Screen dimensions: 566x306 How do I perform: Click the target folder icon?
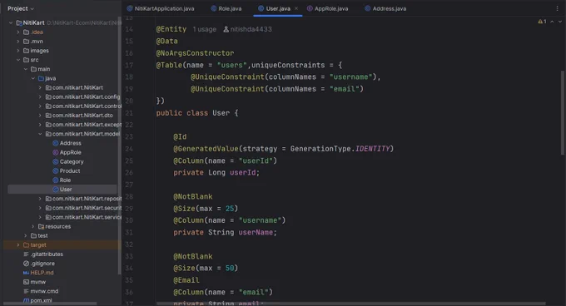click(x=26, y=245)
